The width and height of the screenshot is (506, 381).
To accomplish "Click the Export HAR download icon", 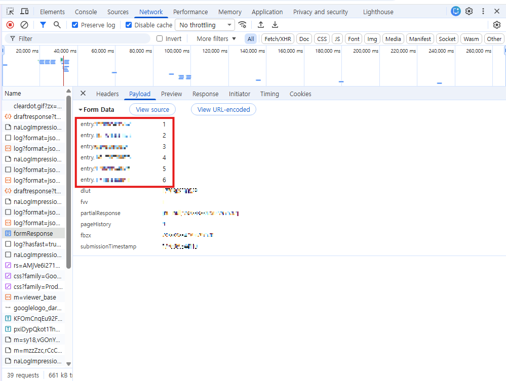I will [275, 25].
